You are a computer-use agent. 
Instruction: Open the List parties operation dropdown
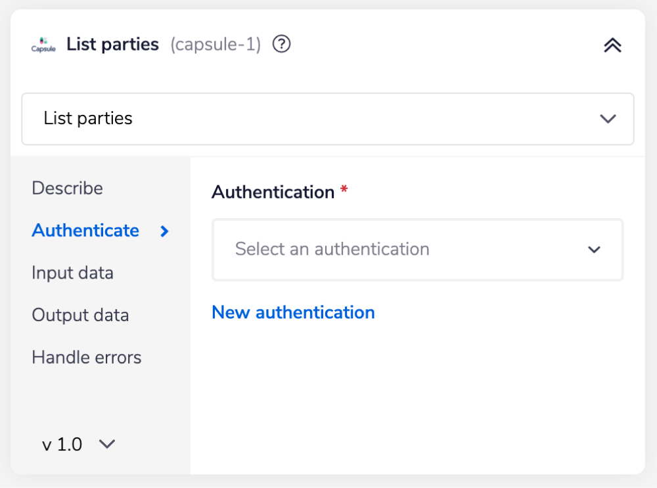click(x=327, y=119)
